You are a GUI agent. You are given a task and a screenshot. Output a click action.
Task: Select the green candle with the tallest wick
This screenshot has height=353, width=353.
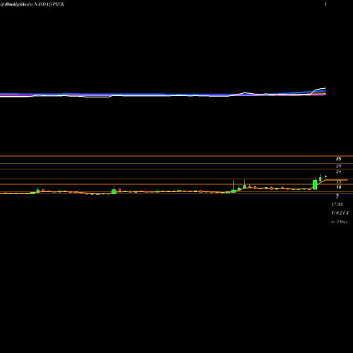[233, 191]
